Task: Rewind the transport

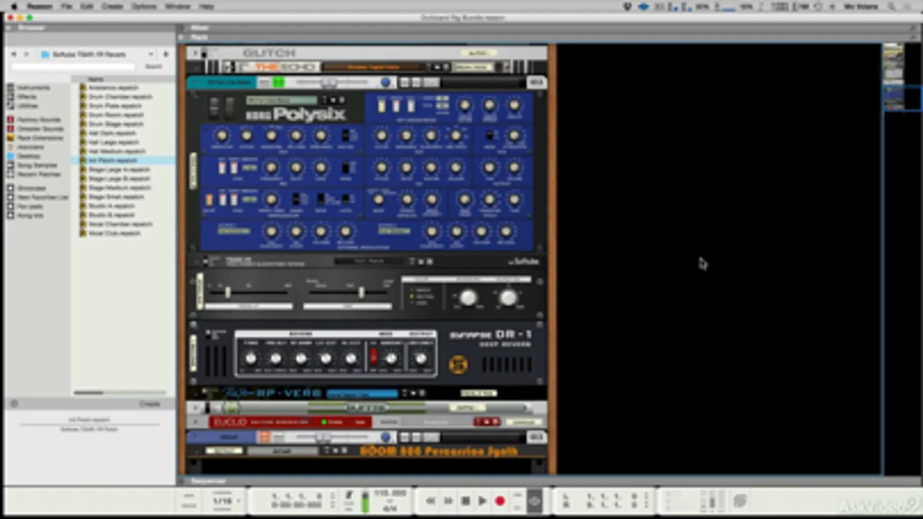Action: click(431, 501)
